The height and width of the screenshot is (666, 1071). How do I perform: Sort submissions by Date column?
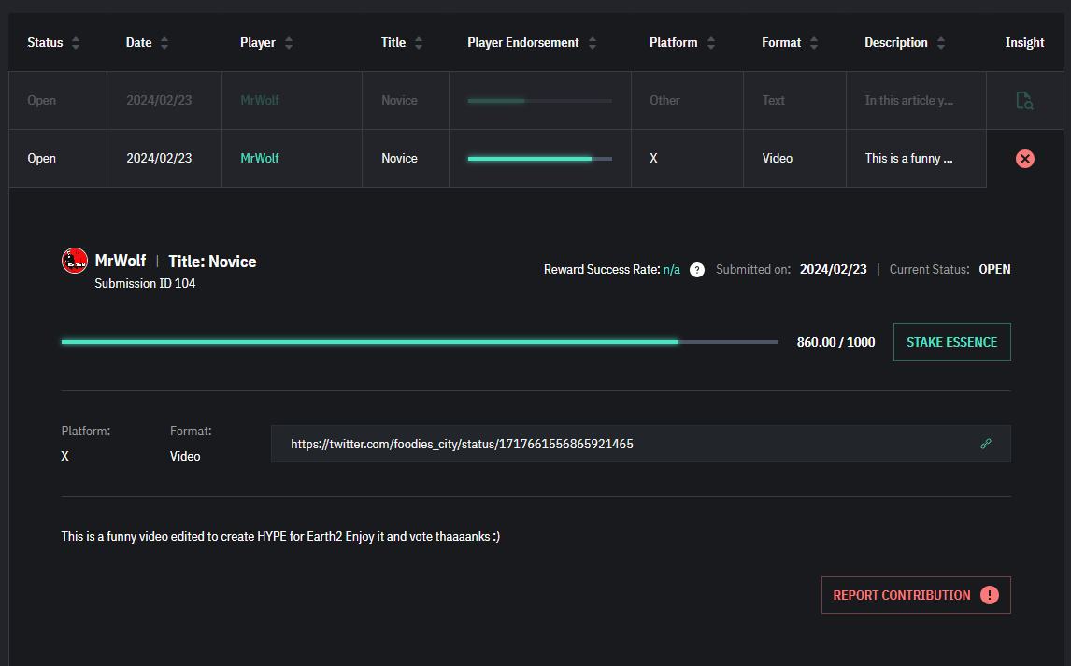[x=164, y=43]
